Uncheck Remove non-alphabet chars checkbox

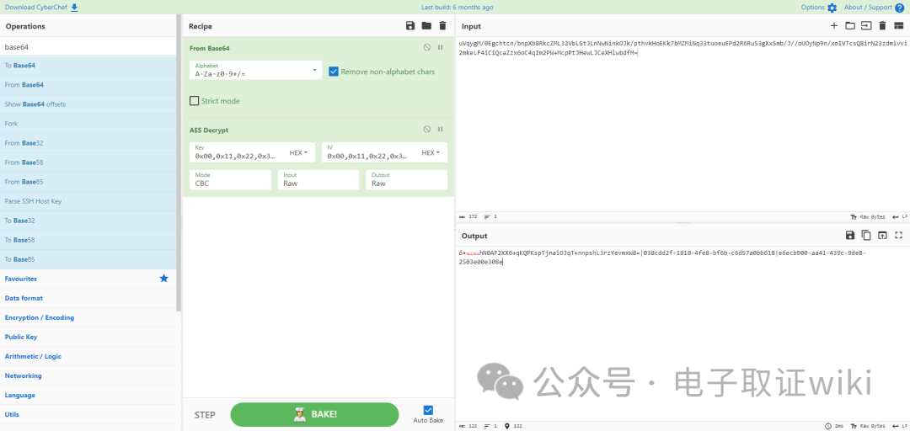334,72
